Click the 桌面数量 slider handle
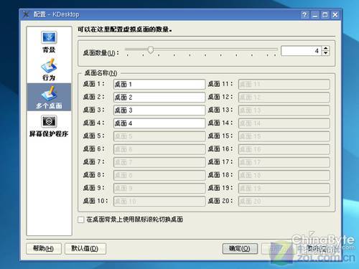The width and height of the screenshot is (359, 269). [151, 49]
